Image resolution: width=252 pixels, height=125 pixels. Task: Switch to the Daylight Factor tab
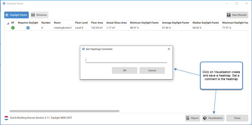(x=16, y=15)
